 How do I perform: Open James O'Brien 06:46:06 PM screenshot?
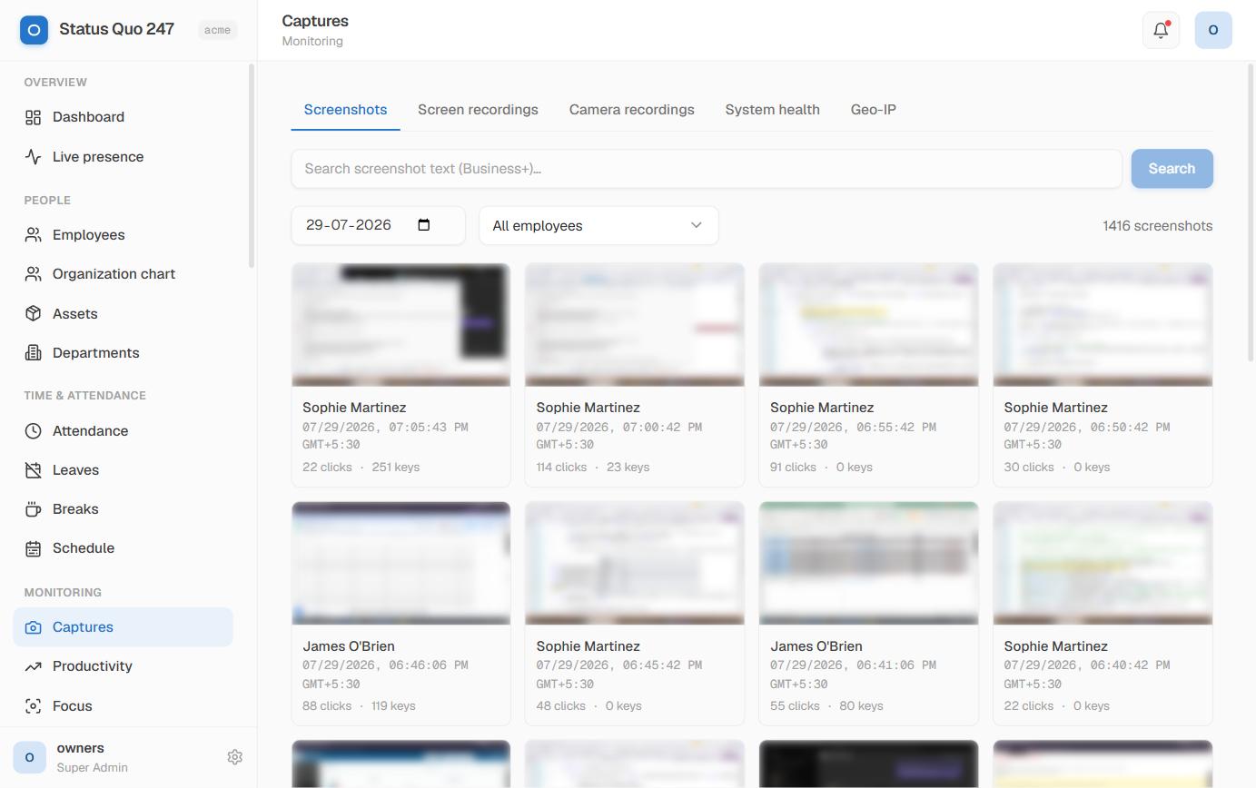click(401, 614)
